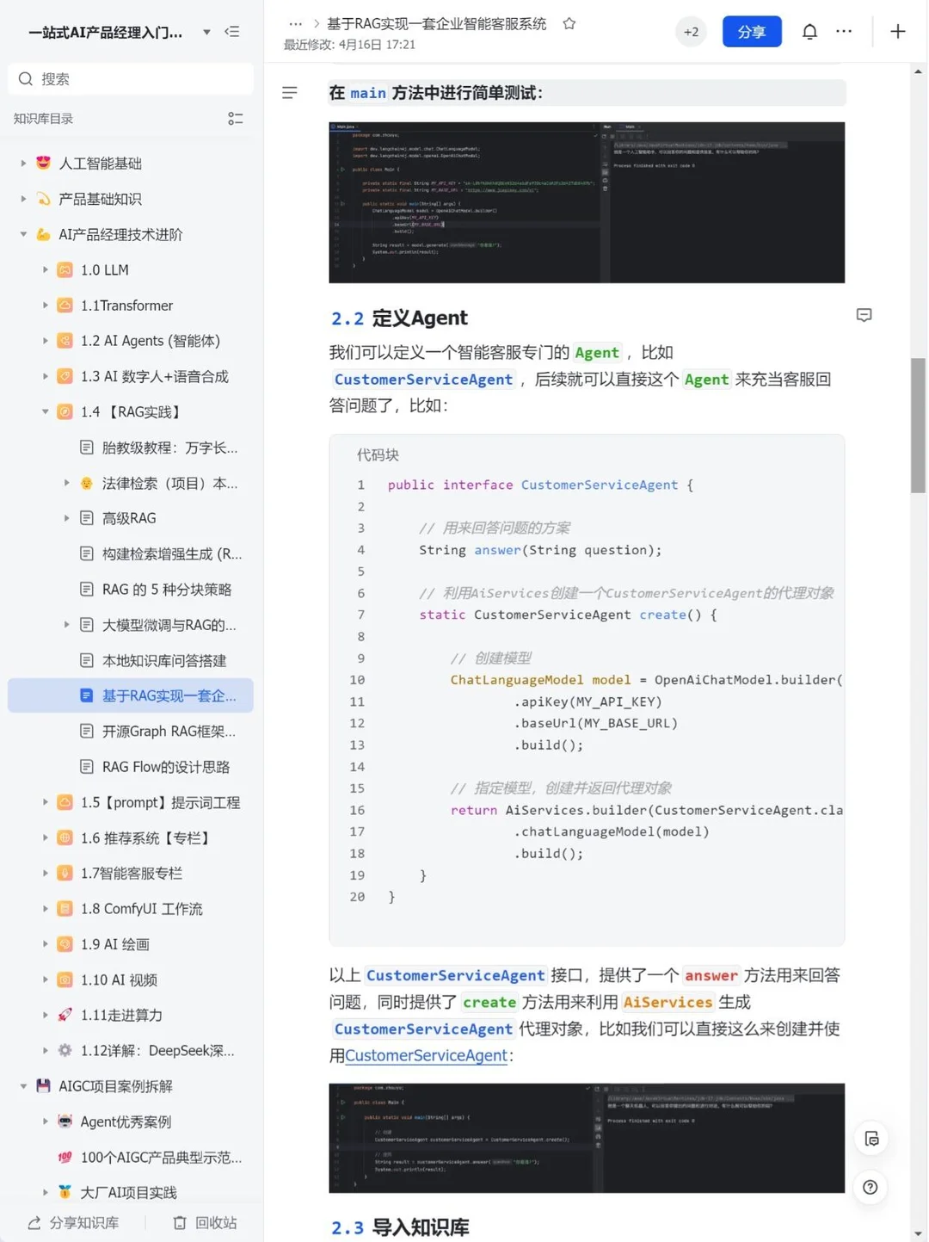The height and width of the screenshot is (1242, 929).
Task: Expand the 1.0 LLM node
Action: (x=46, y=270)
